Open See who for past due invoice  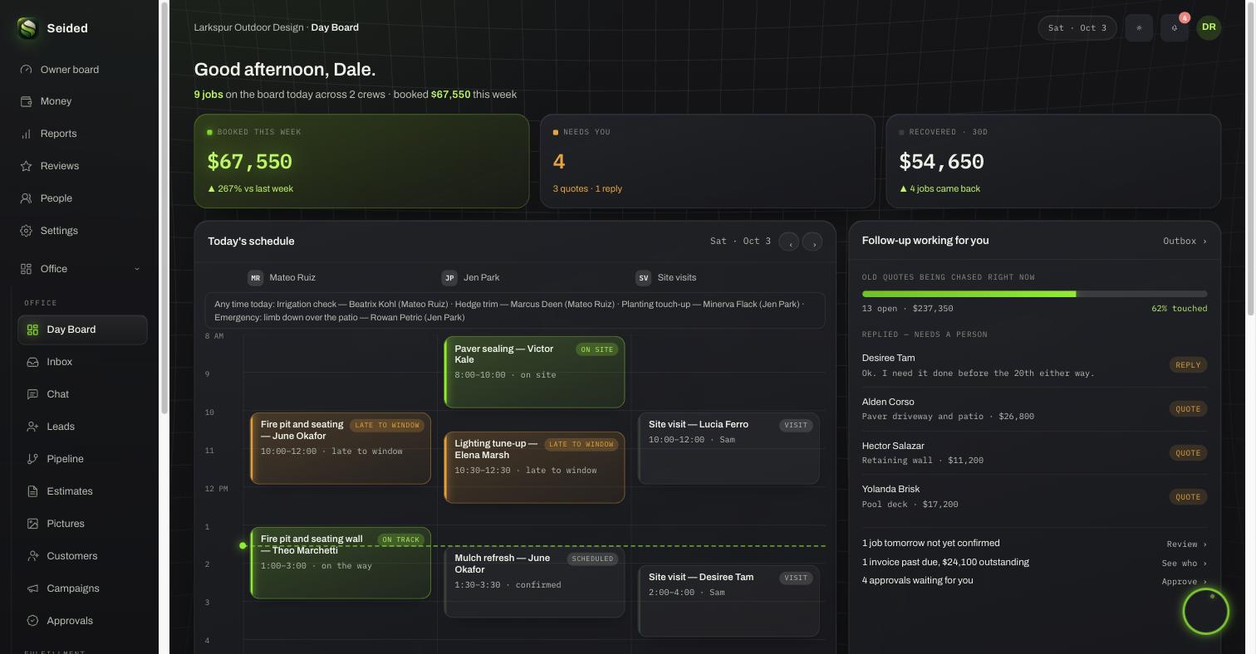click(x=1184, y=563)
